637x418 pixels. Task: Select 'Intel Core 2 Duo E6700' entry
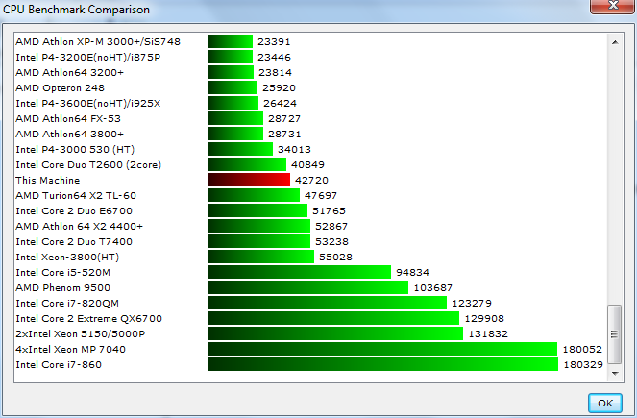74,210
